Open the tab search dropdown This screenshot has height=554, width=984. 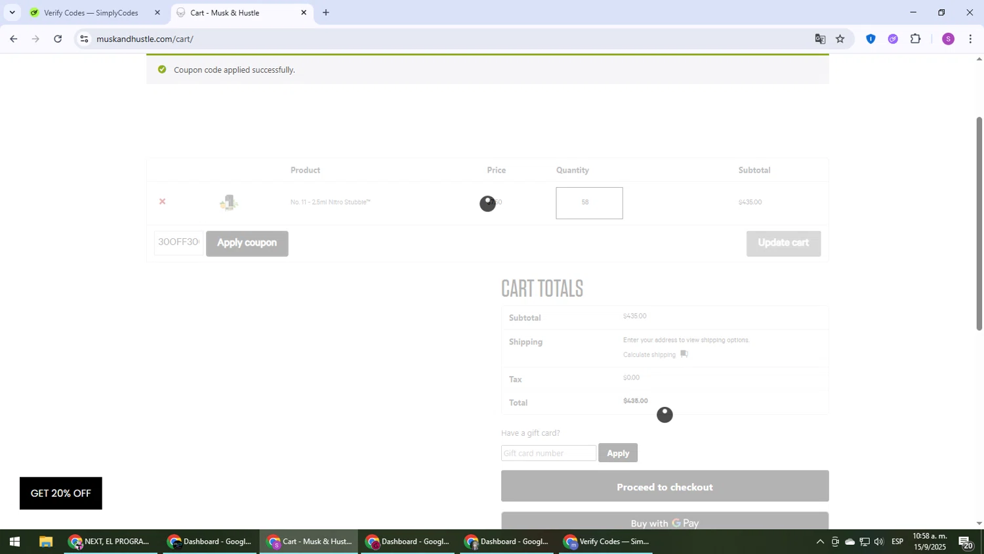[12, 12]
